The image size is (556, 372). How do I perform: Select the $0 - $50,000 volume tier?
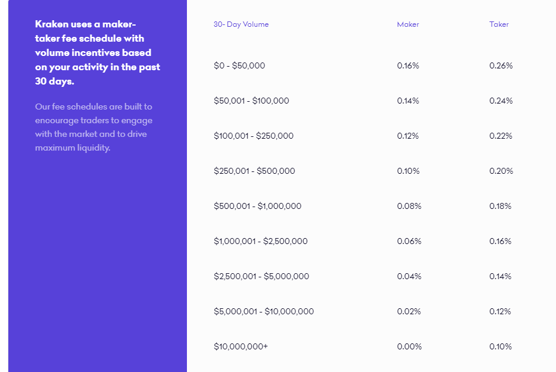point(239,65)
